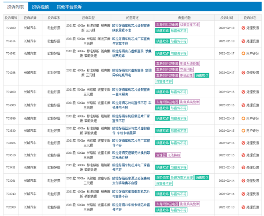Viewport: 264px width, 216px height.
Task: Click 处理反馈 status text in row 703081
Action: pos(252,181)
